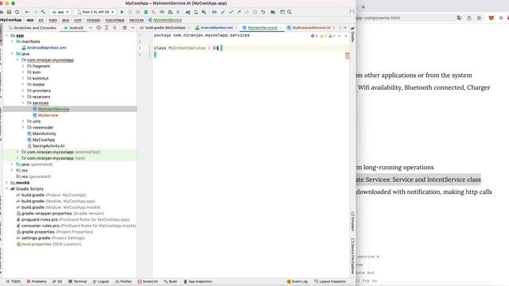This screenshot has height=286, width=509.
Task: Navigate back with the left arrow icon
Action: [x=27, y=12]
